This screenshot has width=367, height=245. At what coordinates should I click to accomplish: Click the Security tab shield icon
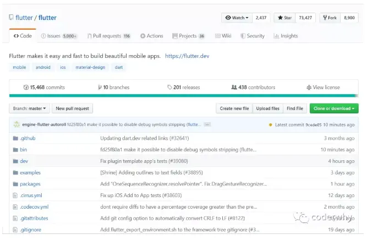(243, 36)
